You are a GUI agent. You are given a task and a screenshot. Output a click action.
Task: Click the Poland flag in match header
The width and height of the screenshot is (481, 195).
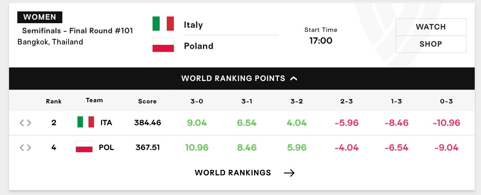(x=163, y=45)
